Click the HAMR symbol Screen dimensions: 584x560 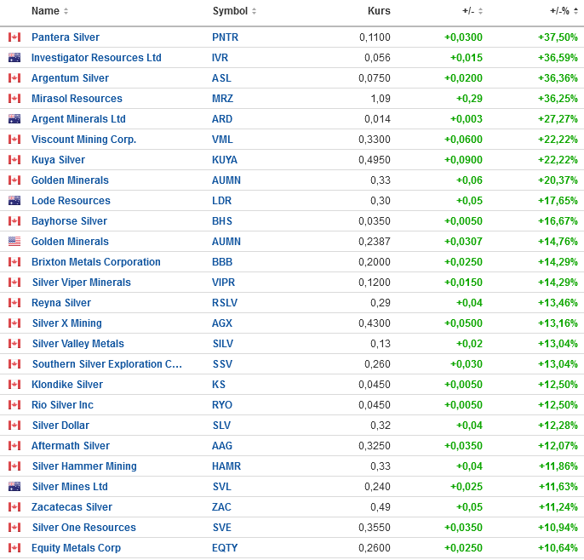[x=226, y=466]
